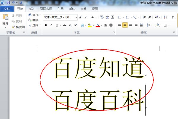
Task: Toggle superscript formatting
Action: pos(75,25)
